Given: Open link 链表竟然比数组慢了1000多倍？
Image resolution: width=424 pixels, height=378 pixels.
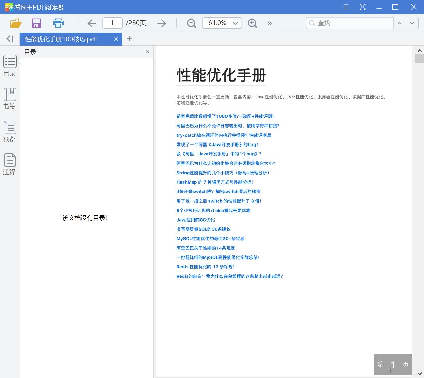Looking at the screenshot, I should (x=225, y=116).
